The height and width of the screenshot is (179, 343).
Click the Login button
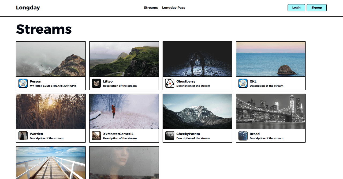296,7
